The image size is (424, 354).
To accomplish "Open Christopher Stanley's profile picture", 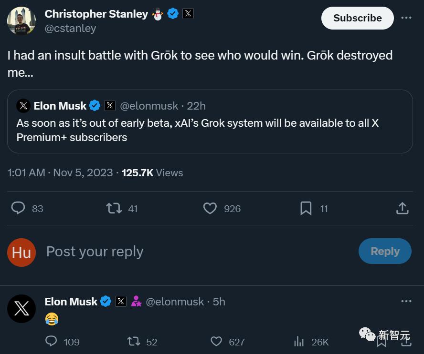I will point(21,21).
